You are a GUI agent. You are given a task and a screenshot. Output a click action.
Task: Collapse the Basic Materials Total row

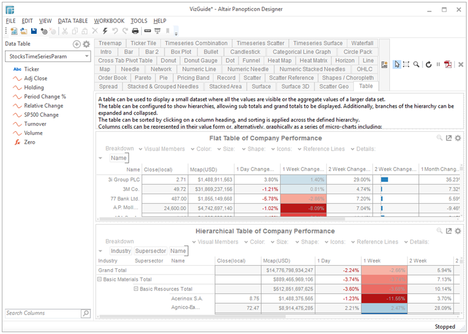click(x=99, y=280)
